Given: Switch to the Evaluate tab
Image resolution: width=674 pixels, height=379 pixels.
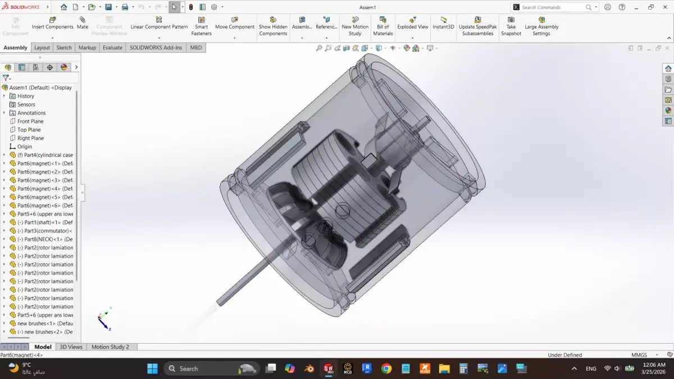Looking at the screenshot, I should (x=112, y=48).
